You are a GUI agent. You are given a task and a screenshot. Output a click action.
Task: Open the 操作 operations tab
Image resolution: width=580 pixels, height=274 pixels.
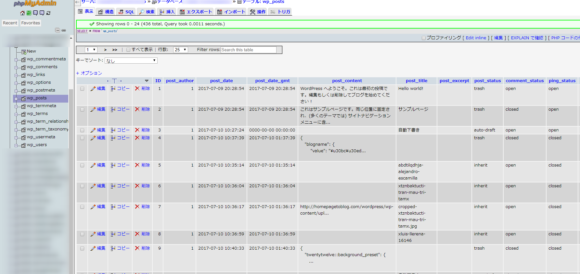258,12
